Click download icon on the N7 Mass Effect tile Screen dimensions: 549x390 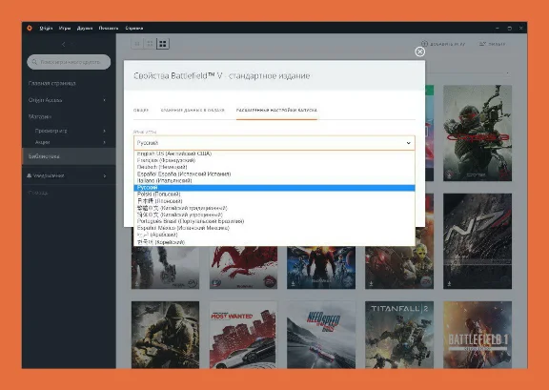449,283
